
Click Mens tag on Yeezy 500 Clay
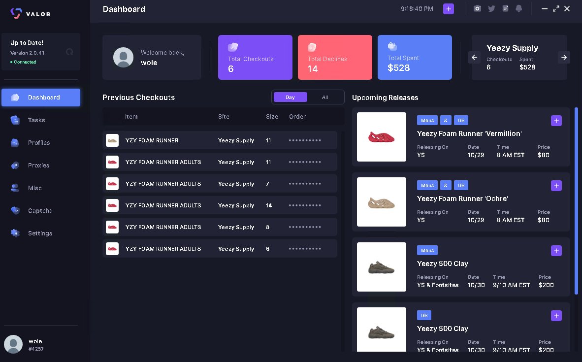(x=427, y=250)
